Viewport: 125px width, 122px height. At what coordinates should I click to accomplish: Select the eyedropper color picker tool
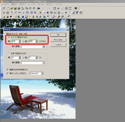(68, 17)
